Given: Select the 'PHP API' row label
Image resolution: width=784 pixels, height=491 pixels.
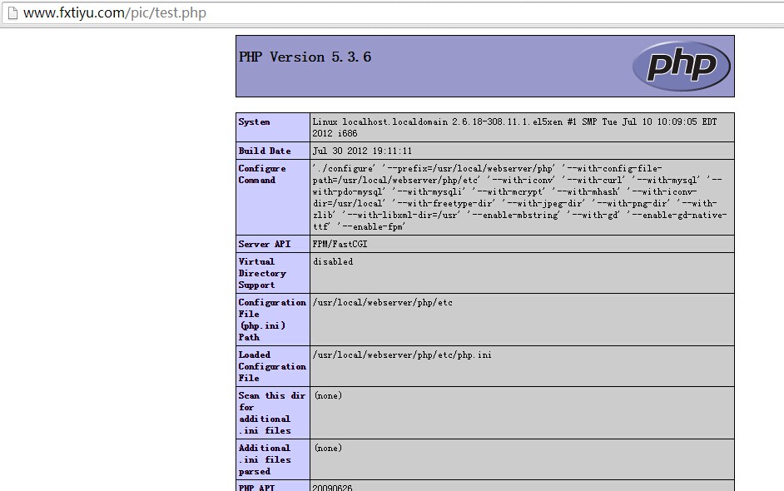Looking at the screenshot, I should coord(256,487).
